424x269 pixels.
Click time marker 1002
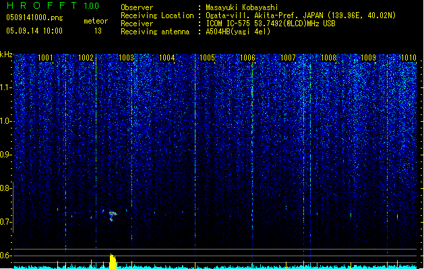[86, 58]
